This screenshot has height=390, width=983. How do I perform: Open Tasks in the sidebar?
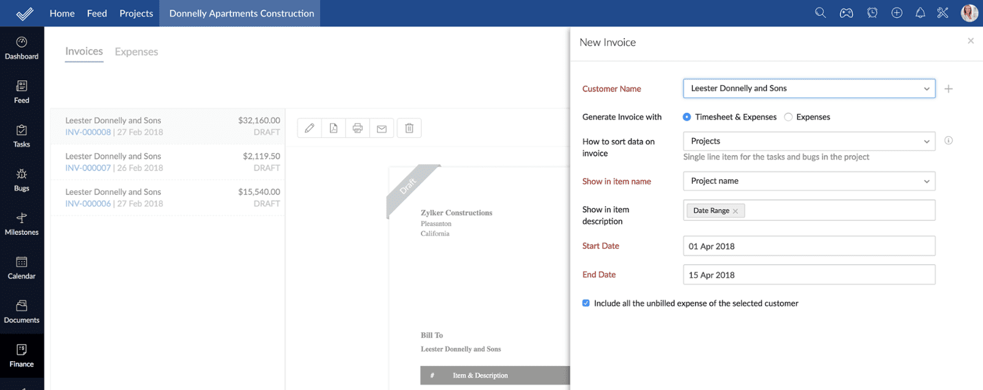(x=22, y=136)
